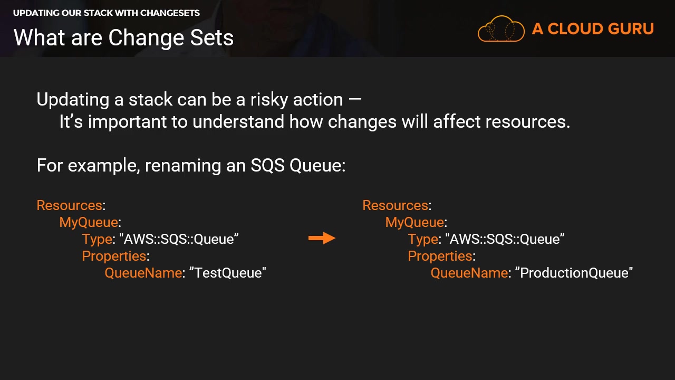Image resolution: width=675 pixels, height=380 pixels.
Task: Click the A Cloud Guru cloud logo icon
Action: (x=501, y=28)
